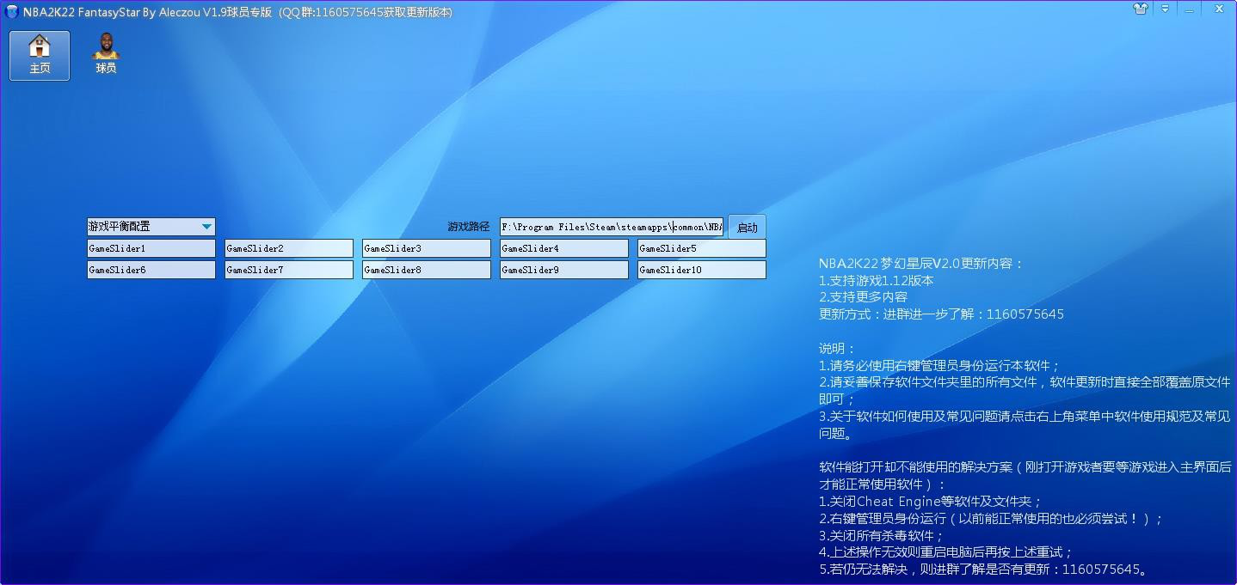The image size is (1237, 585).
Task: Select the GameSlider6 field
Action: 151,270
